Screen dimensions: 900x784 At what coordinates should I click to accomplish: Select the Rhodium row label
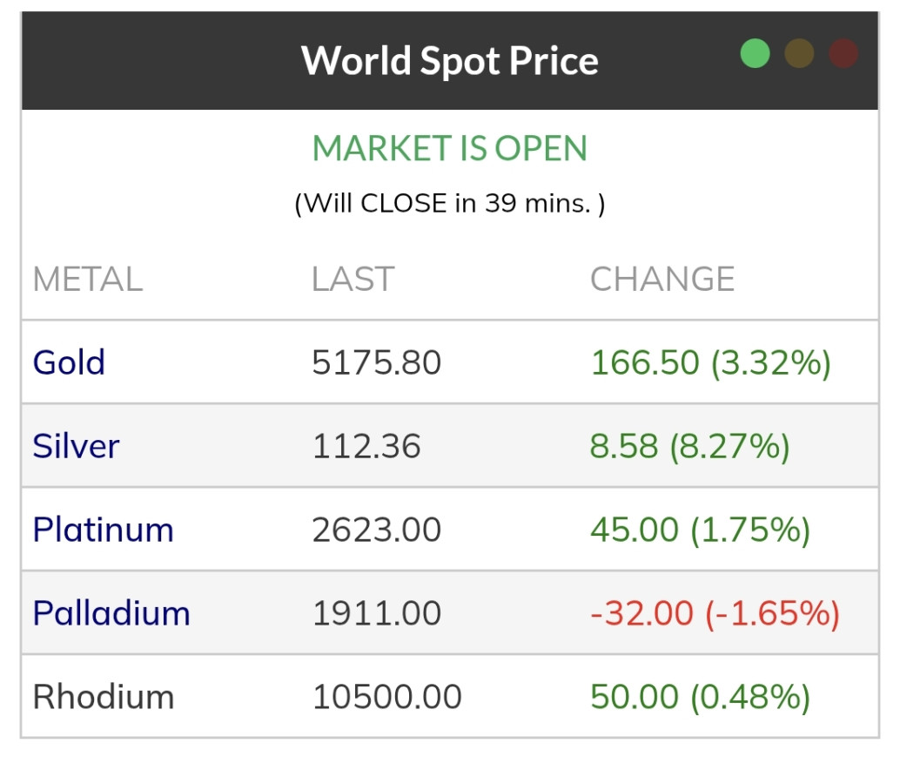tap(104, 697)
